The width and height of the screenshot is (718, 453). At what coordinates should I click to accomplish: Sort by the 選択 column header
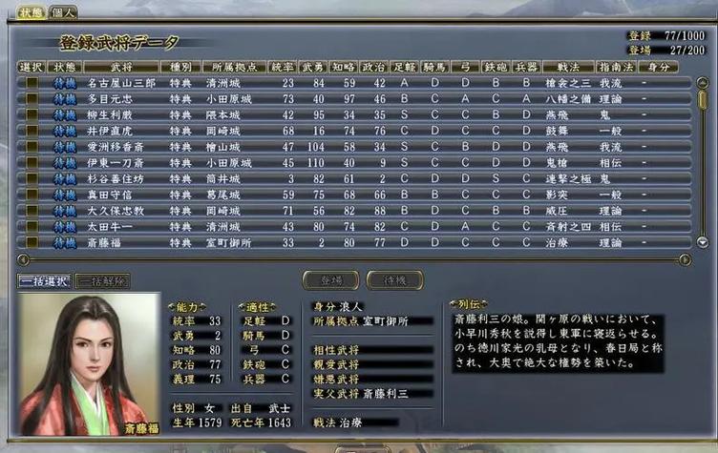[x=32, y=67]
